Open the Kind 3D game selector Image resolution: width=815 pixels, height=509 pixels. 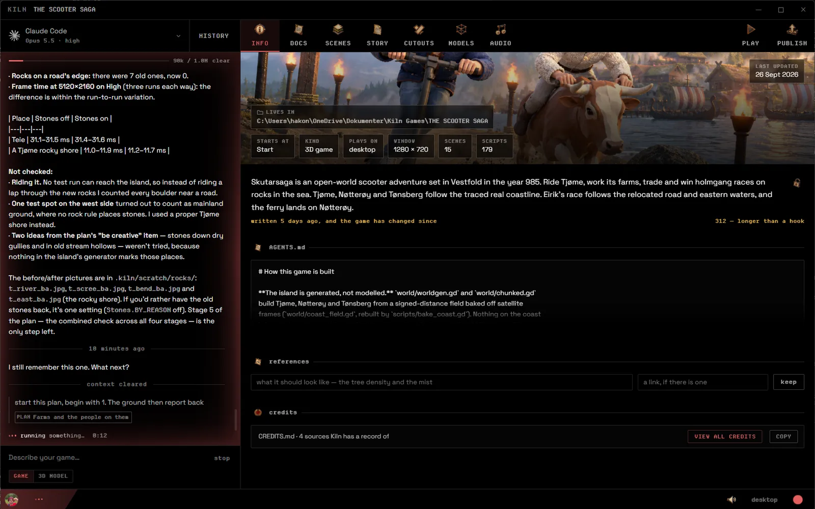pyautogui.click(x=319, y=146)
